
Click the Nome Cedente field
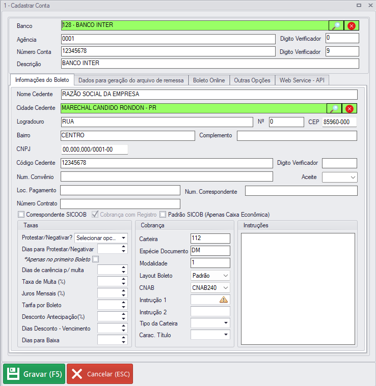209,95
